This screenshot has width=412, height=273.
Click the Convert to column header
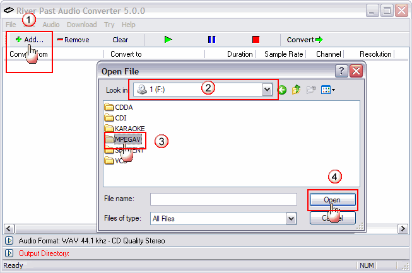click(154, 54)
